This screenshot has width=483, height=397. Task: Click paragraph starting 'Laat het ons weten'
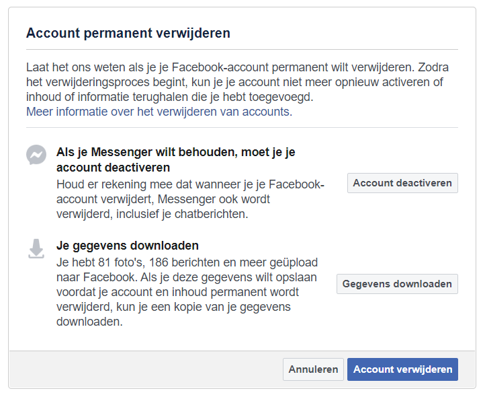point(237,82)
